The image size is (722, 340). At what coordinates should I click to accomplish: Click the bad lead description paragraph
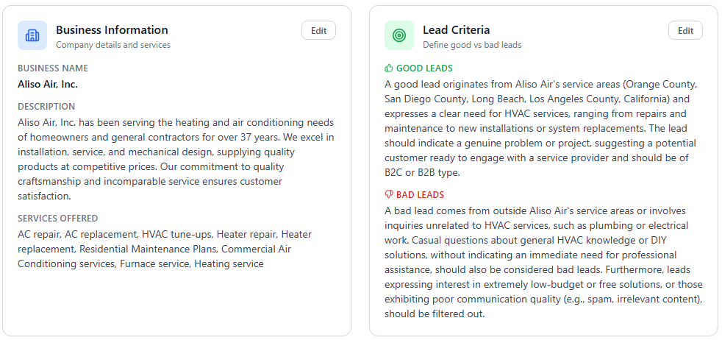(544, 262)
